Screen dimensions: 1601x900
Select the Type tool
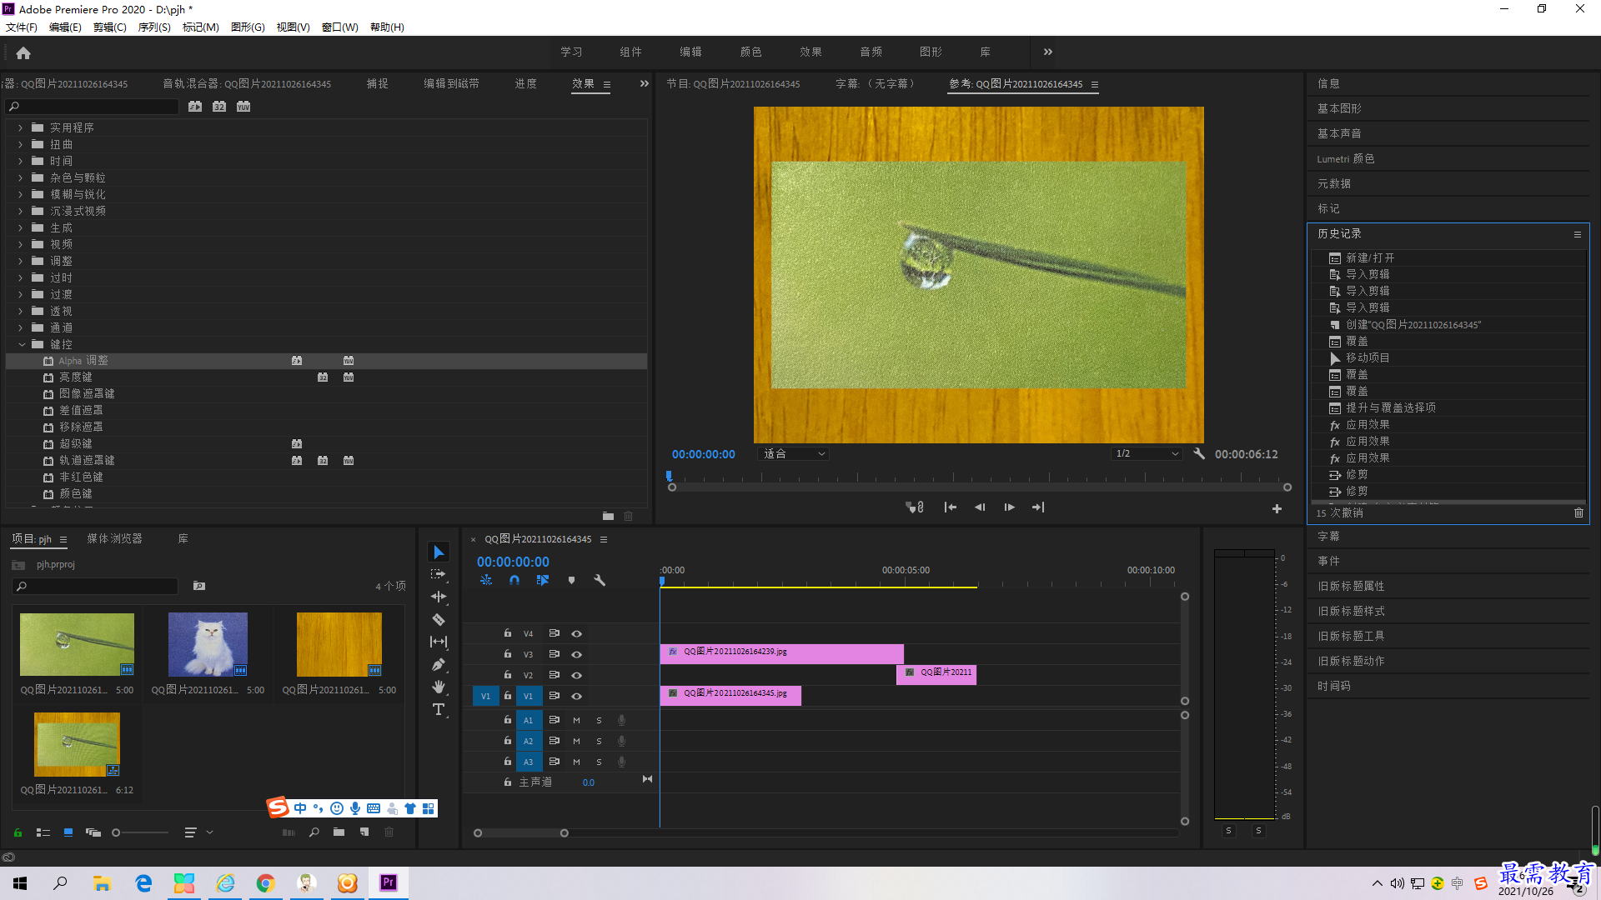pyautogui.click(x=439, y=709)
